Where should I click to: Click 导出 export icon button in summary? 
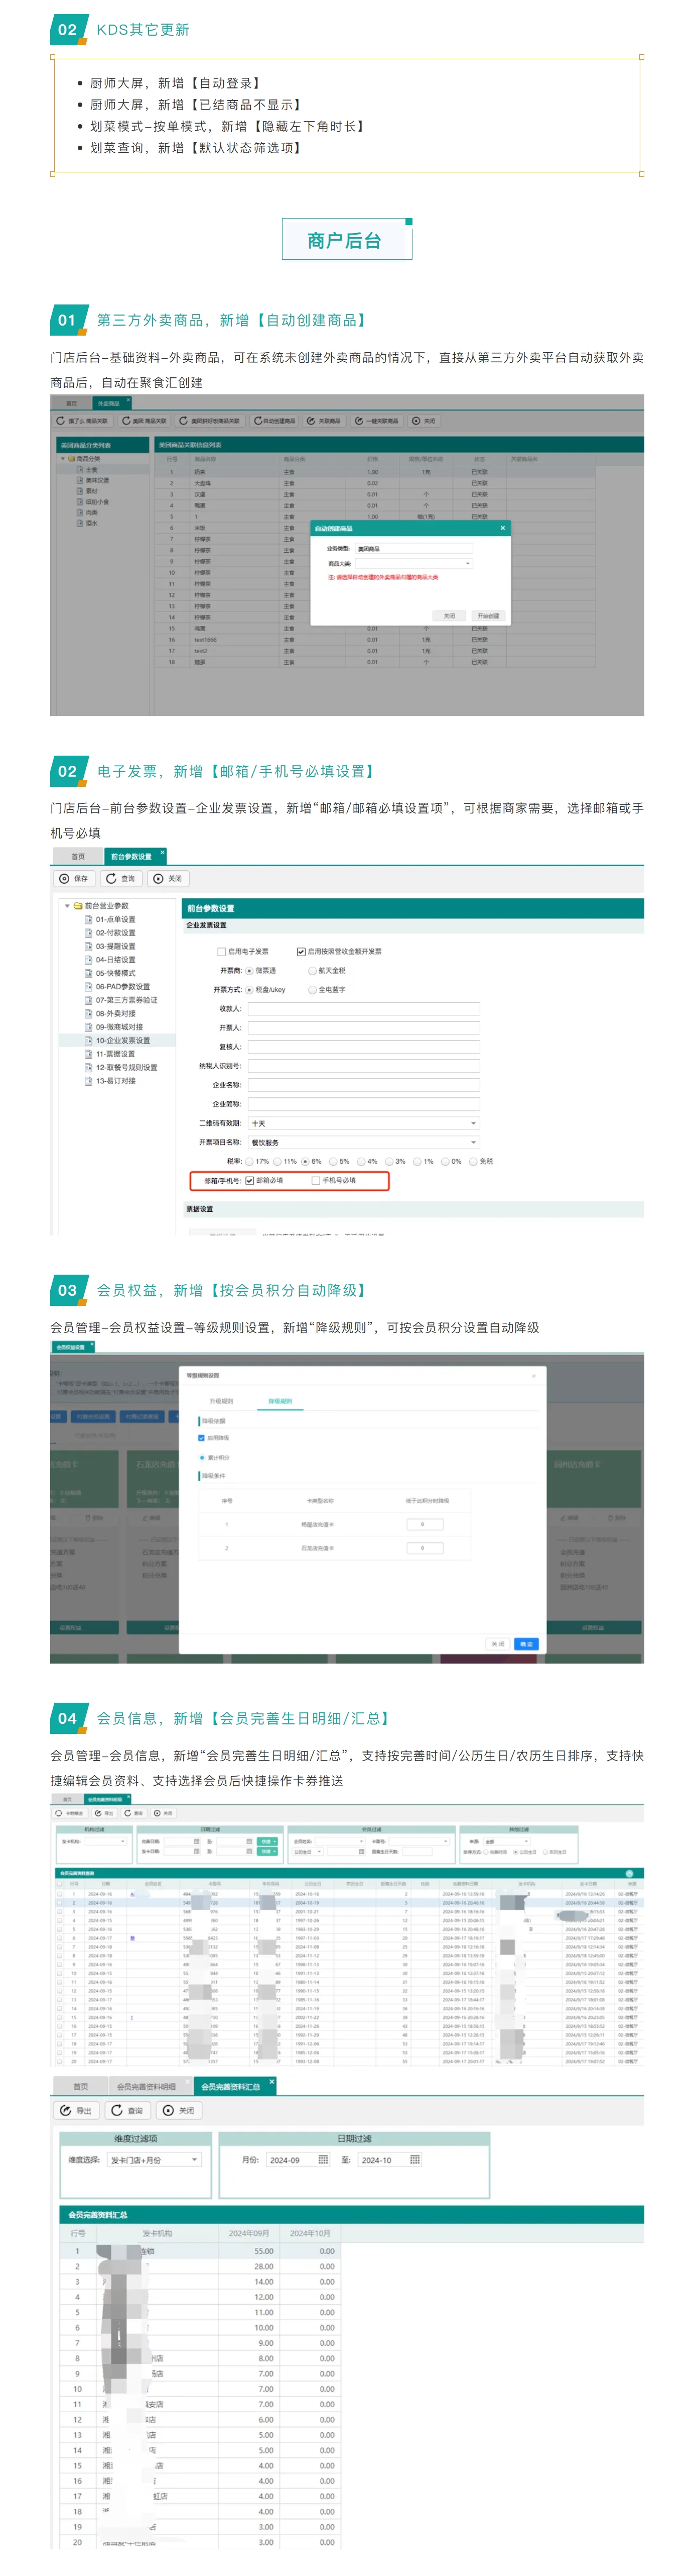[x=77, y=2110]
